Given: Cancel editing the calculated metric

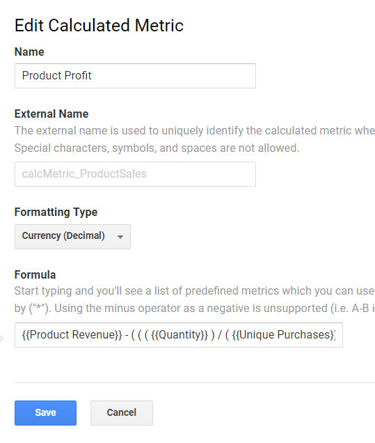Looking at the screenshot, I should click(x=122, y=413).
